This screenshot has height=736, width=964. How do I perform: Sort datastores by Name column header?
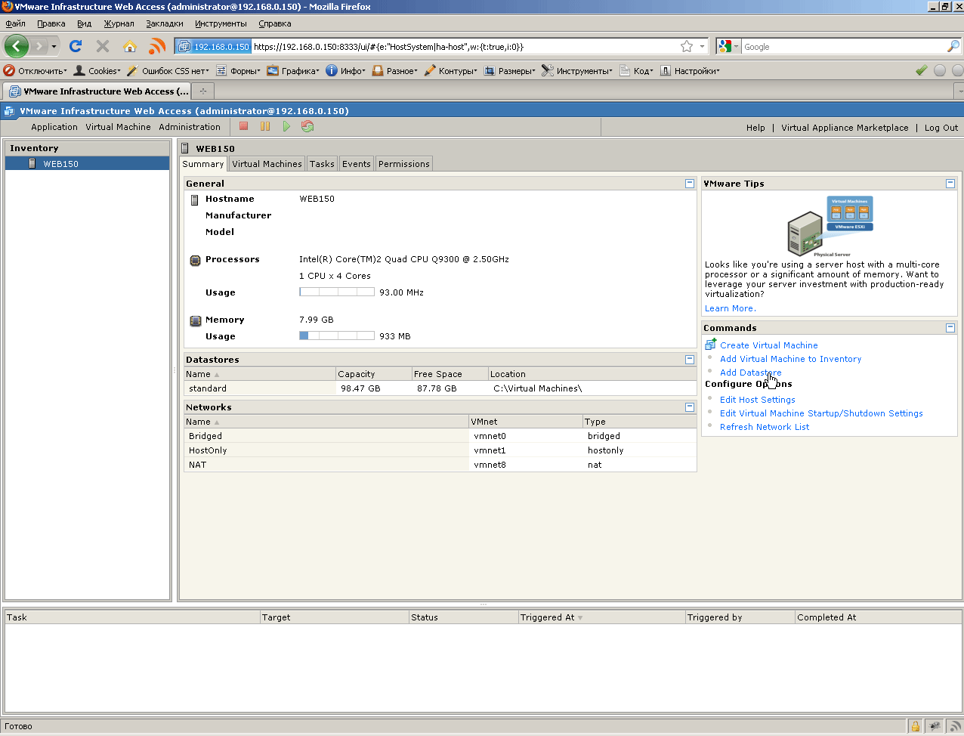click(260, 374)
